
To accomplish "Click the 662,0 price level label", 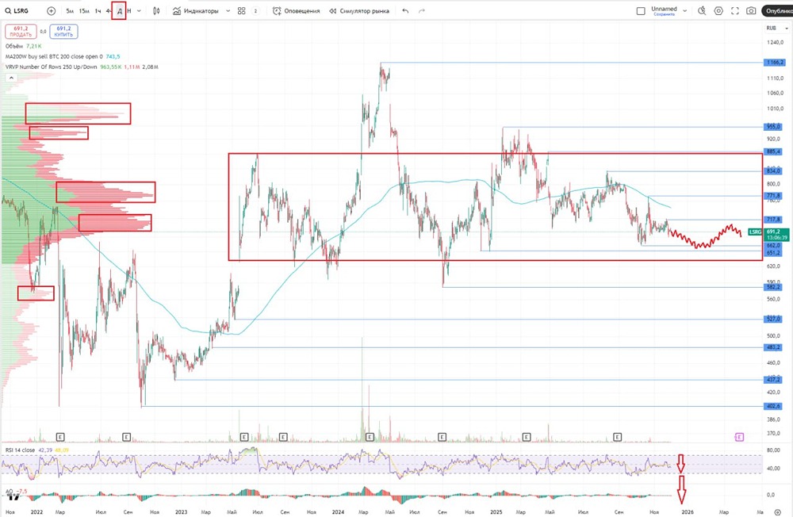I will (x=774, y=245).
